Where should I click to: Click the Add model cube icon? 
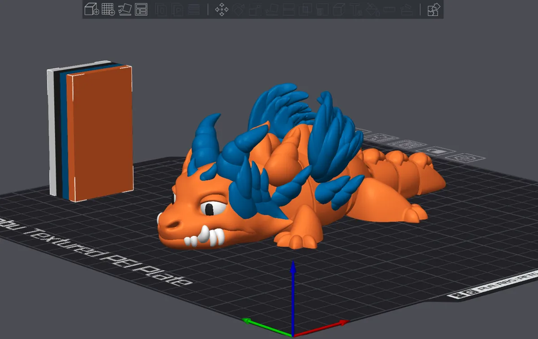[91, 9]
